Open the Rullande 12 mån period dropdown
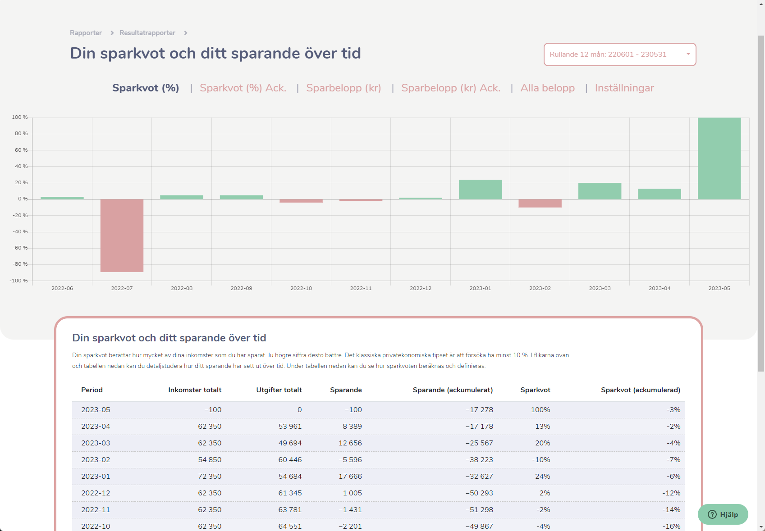Screen dimensions: 765x531 click(x=620, y=54)
